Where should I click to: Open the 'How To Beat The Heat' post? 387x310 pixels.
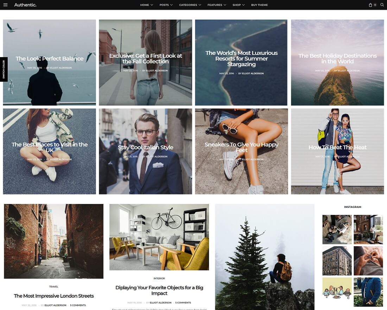[x=337, y=147]
